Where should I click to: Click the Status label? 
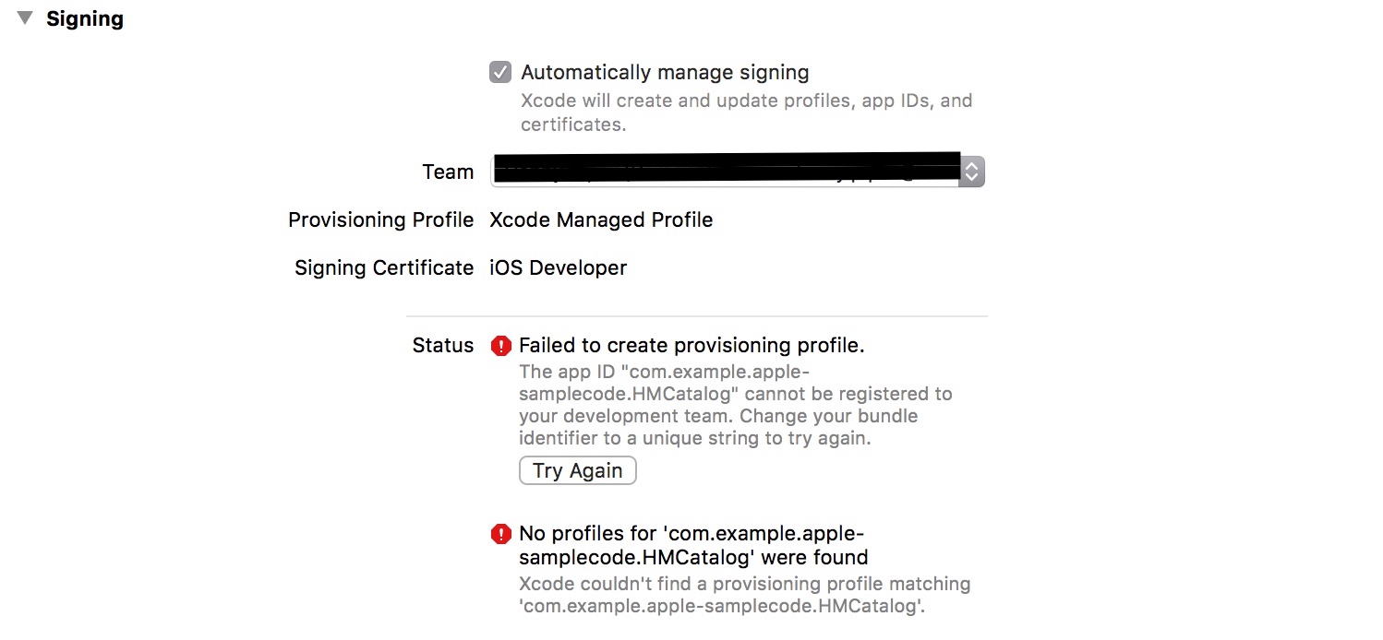pos(443,345)
